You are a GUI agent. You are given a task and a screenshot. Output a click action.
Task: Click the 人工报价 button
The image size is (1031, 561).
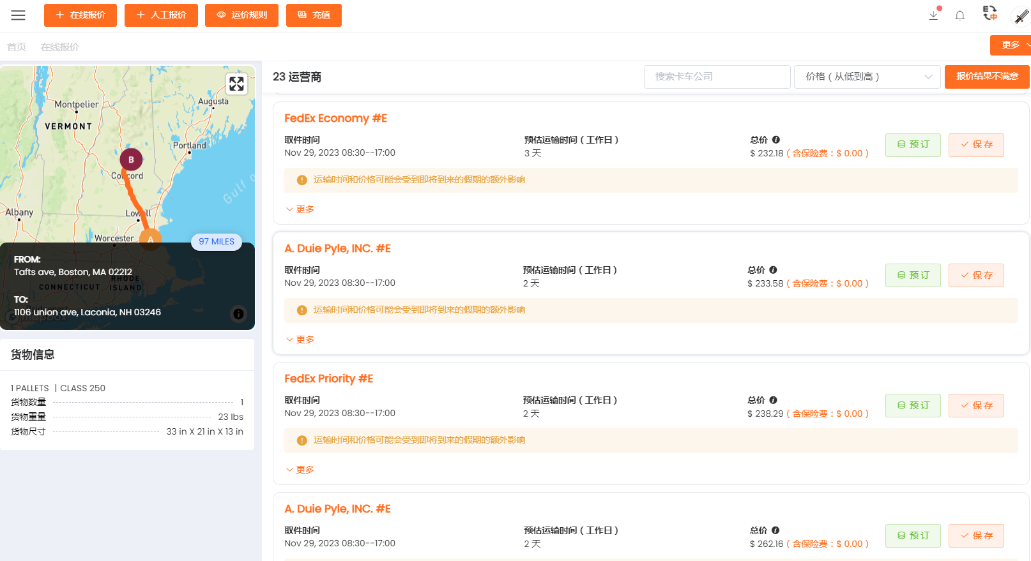[161, 15]
